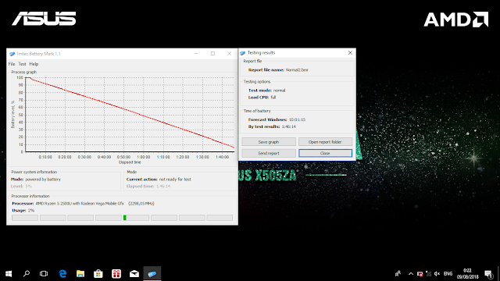Screen dimensions: 500x281
Task: Select Imtec Battery Mark taskbar icon
Action: click(x=152, y=274)
